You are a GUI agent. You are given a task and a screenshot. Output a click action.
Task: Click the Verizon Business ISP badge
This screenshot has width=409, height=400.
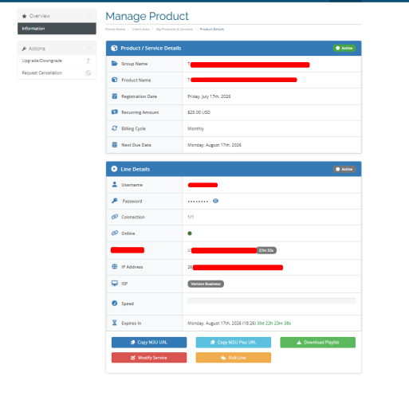(206, 284)
